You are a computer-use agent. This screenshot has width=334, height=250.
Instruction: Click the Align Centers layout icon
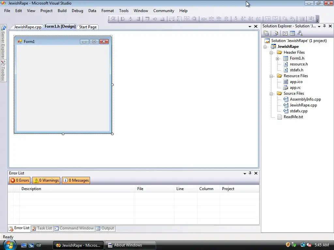coord(130,19)
